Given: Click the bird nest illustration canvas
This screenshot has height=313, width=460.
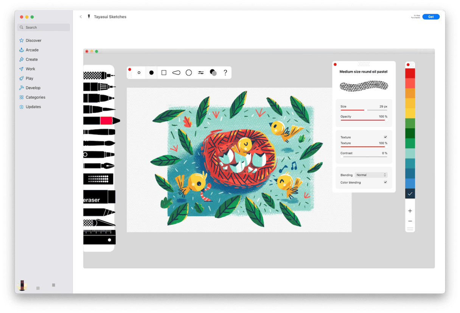Looking at the screenshot, I should [239, 160].
